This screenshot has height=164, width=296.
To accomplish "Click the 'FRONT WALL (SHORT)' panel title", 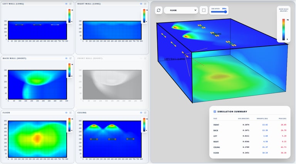I will pyautogui.click(x=90, y=58).
